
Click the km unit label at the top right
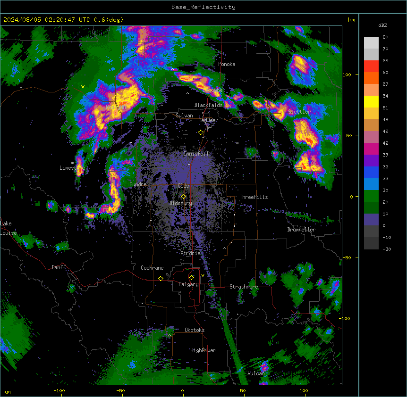[351, 20]
